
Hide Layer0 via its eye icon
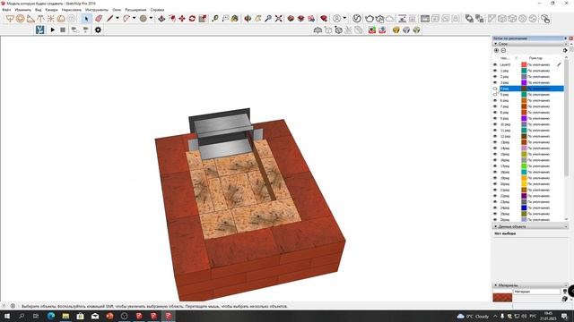495,64
